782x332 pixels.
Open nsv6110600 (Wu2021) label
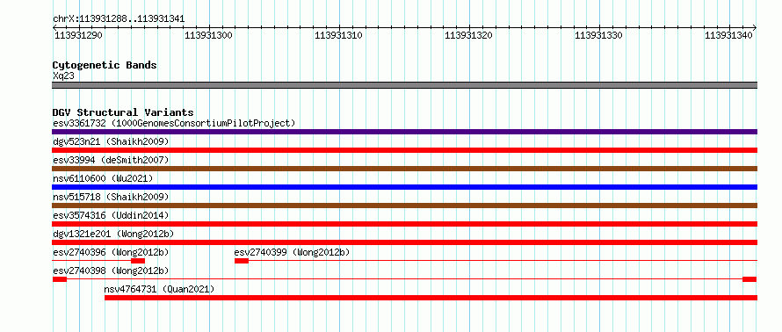click(103, 178)
